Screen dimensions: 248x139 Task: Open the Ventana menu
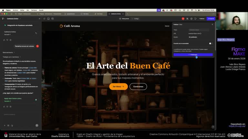pyautogui.click(x=34, y=10)
